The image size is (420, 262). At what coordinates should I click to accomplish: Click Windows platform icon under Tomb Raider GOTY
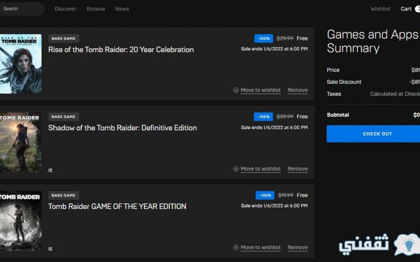point(50,249)
